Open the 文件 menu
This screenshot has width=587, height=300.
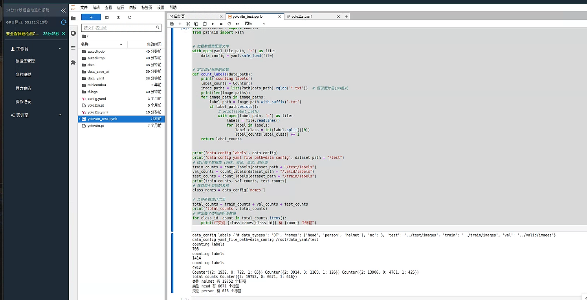point(84,7)
